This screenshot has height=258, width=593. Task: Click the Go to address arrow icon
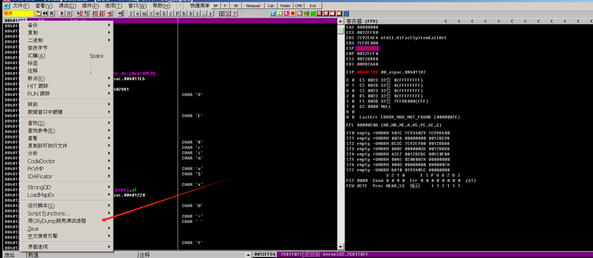(x=120, y=13)
